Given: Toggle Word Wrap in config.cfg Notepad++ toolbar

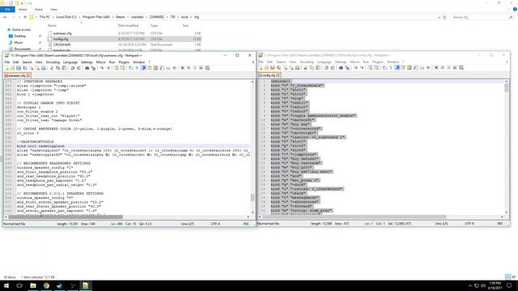Looking at the screenshot, I should [x=384, y=68].
